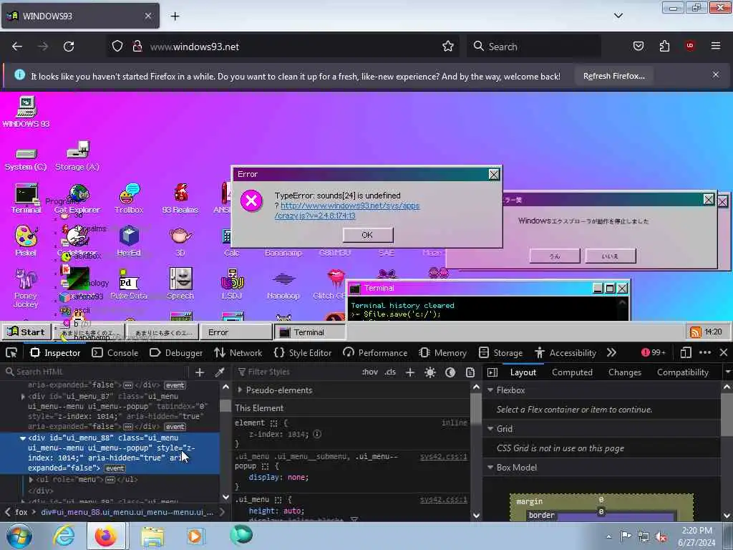Reload the current page

(69, 47)
